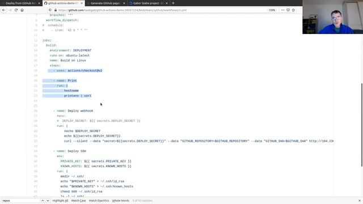Click 'mkdir ~/.ssh/' line
Viewport: 363px width, 204px height.
pos(72,176)
